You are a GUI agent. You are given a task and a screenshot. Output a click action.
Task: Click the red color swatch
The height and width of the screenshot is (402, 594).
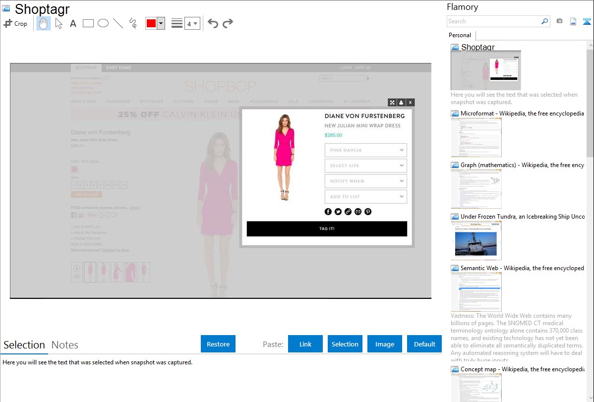151,23
